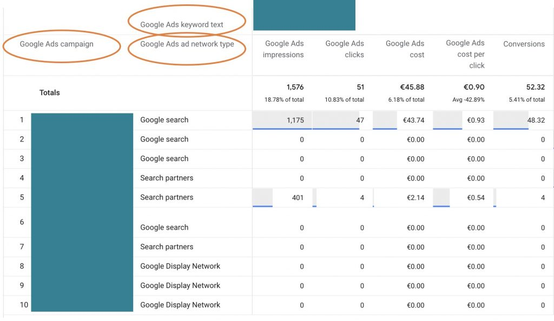Select the Google search entry in row 1
The width and height of the screenshot is (554, 321).
pyautogui.click(x=163, y=120)
